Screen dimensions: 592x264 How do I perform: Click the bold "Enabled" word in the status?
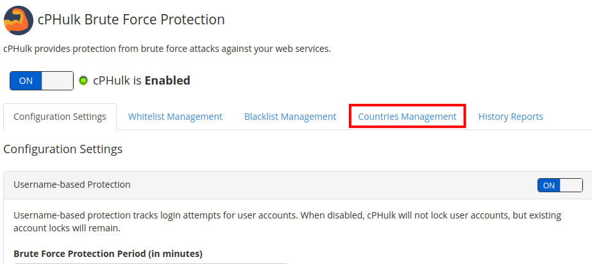coord(167,81)
